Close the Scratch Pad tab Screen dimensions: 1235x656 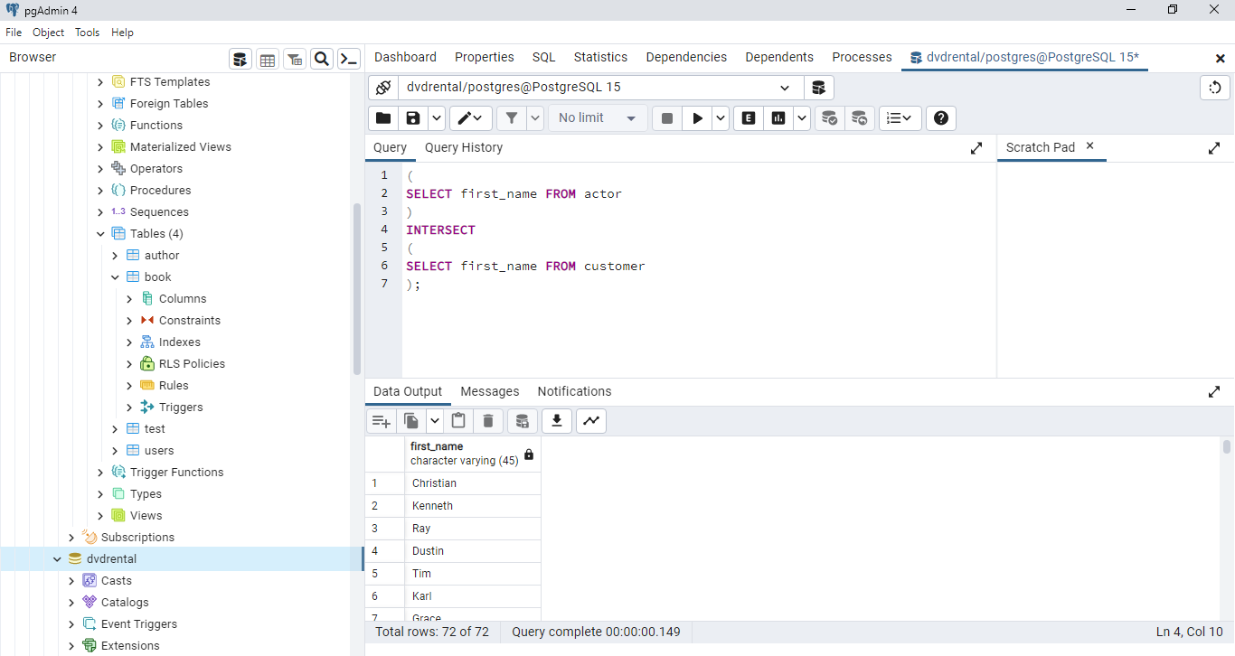[x=1089, y=145]
